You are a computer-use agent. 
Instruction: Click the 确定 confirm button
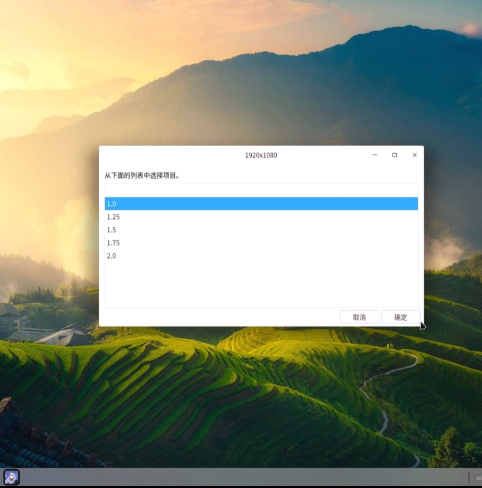pos(400,317)
